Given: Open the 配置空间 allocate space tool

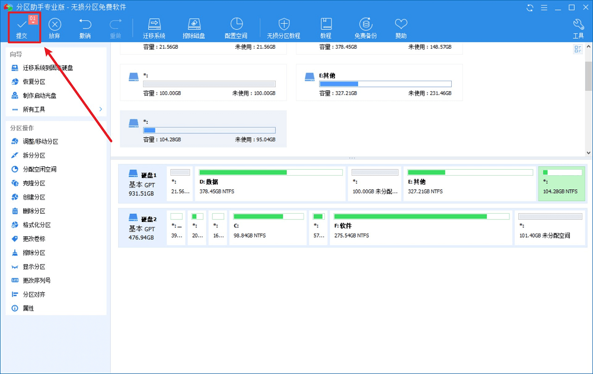Looking at the screenshot, I should pos(236,27).
